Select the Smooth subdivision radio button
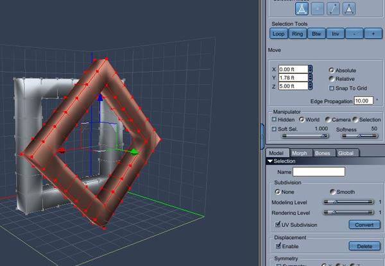The image size is (385, 266). 332,192
